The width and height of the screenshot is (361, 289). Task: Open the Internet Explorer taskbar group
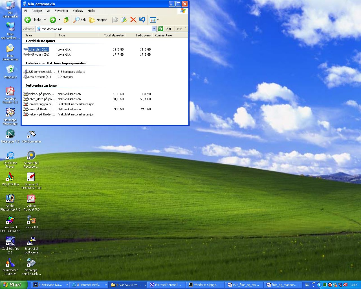(89, 285)
